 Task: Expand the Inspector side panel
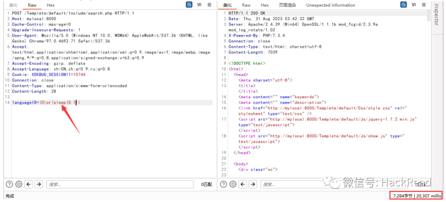[x=436, y=15]
